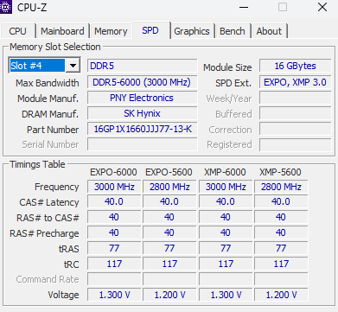
Task: Click XMP-6000 voltage 1.300 V cell
Action: (226, 295)
